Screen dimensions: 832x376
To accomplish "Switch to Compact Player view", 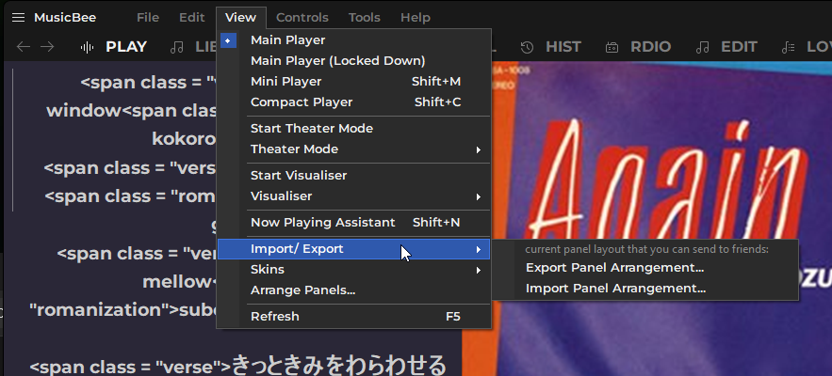I will click(x=354, y=102).
